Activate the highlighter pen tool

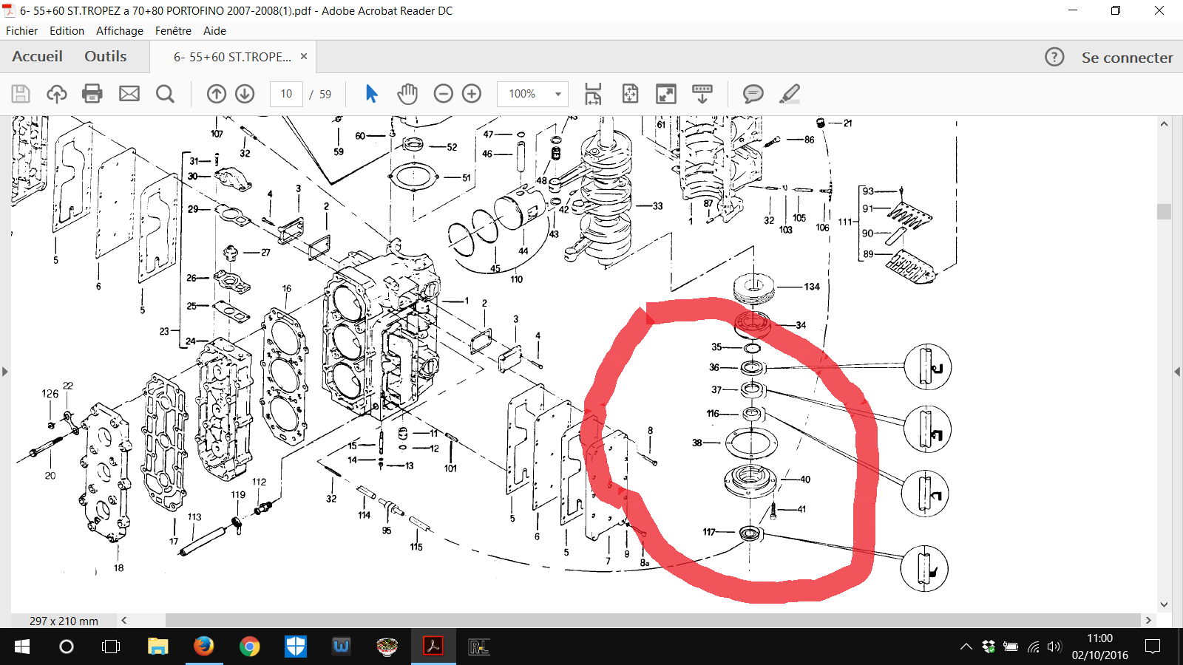(x=790, y=94)
